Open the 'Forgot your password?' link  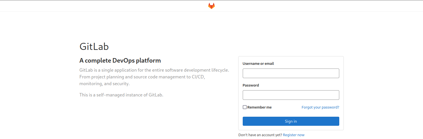(320, 107)
